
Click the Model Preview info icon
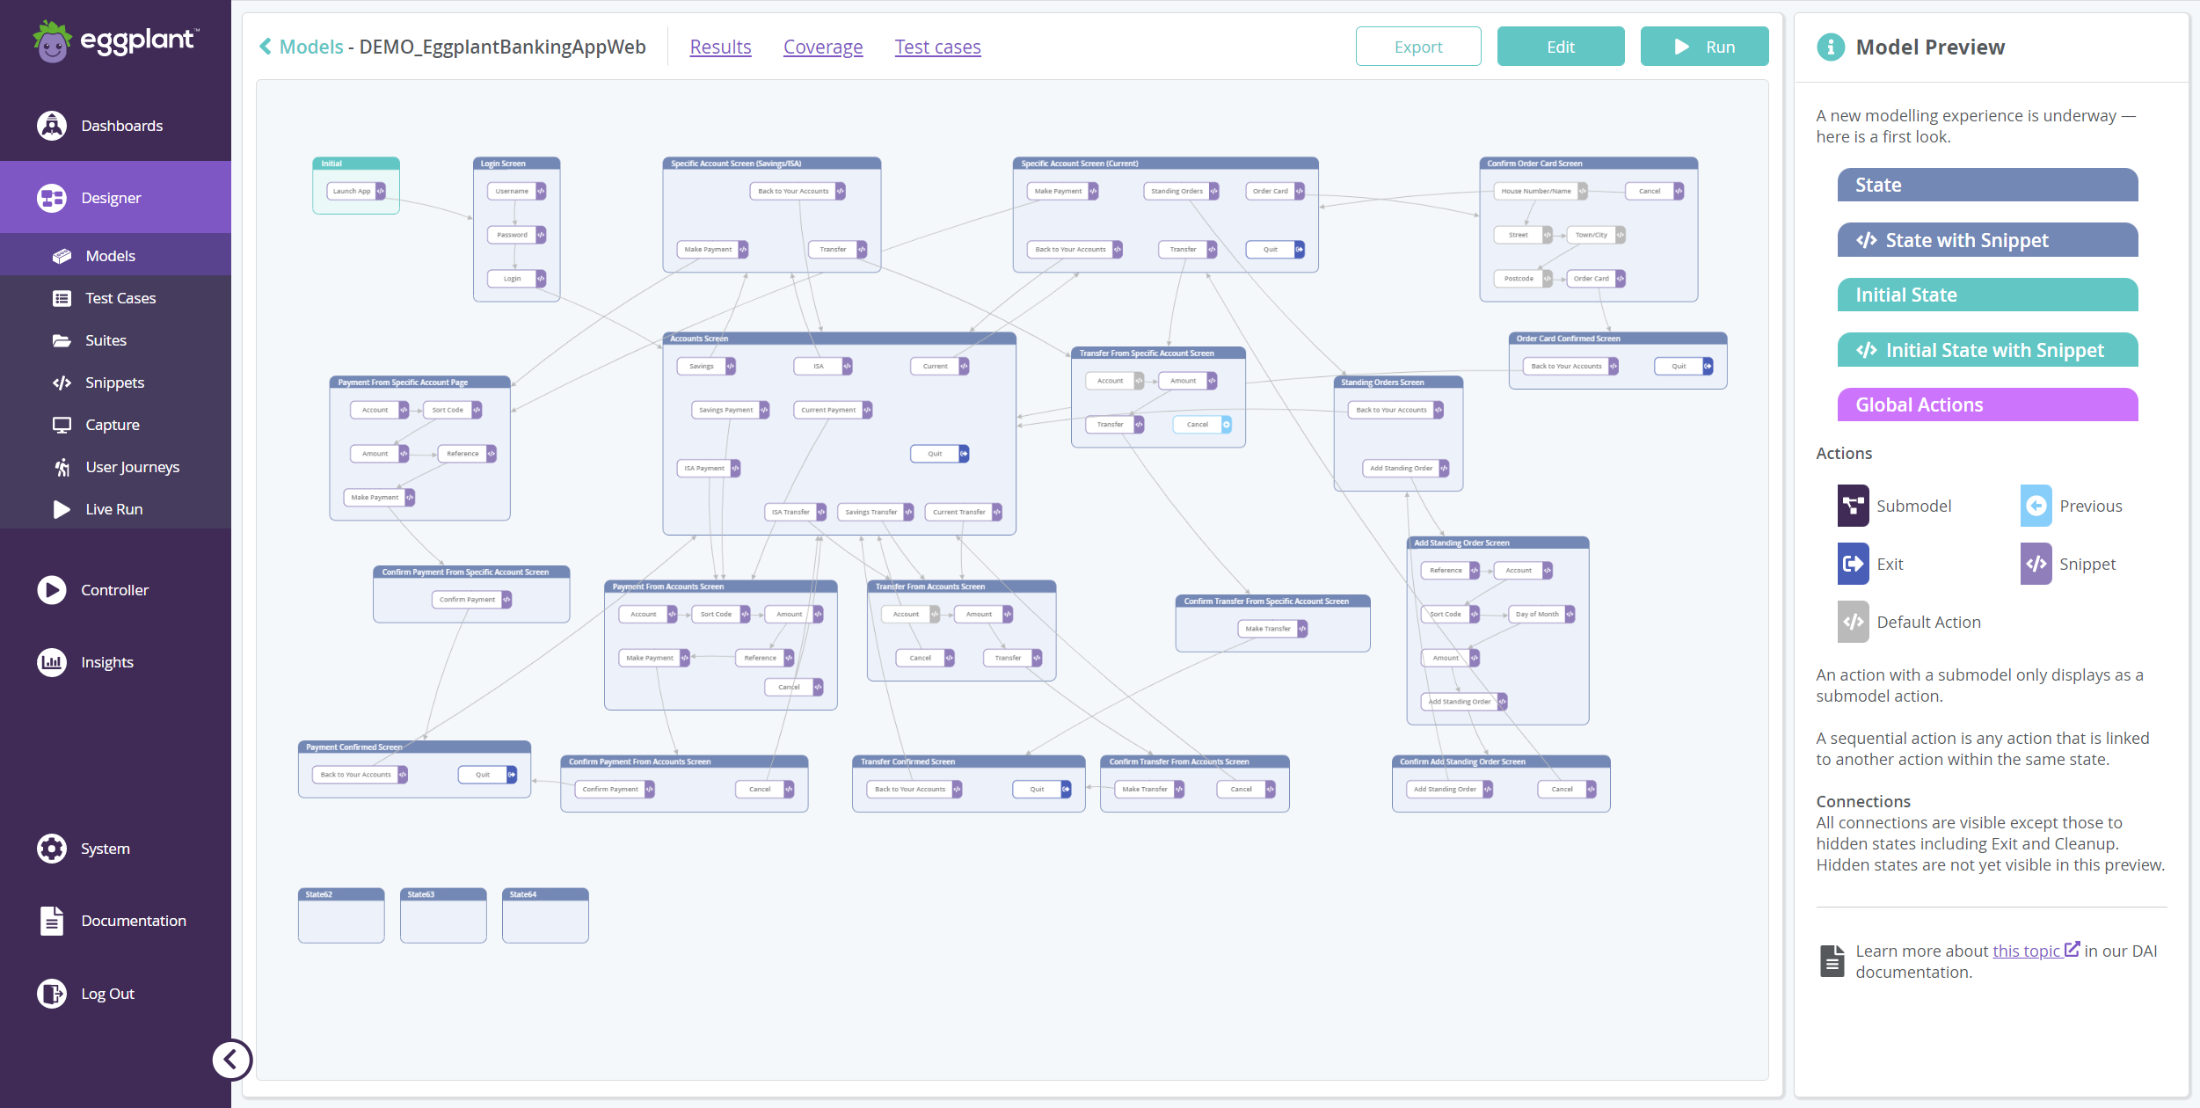click(1831, 47)
